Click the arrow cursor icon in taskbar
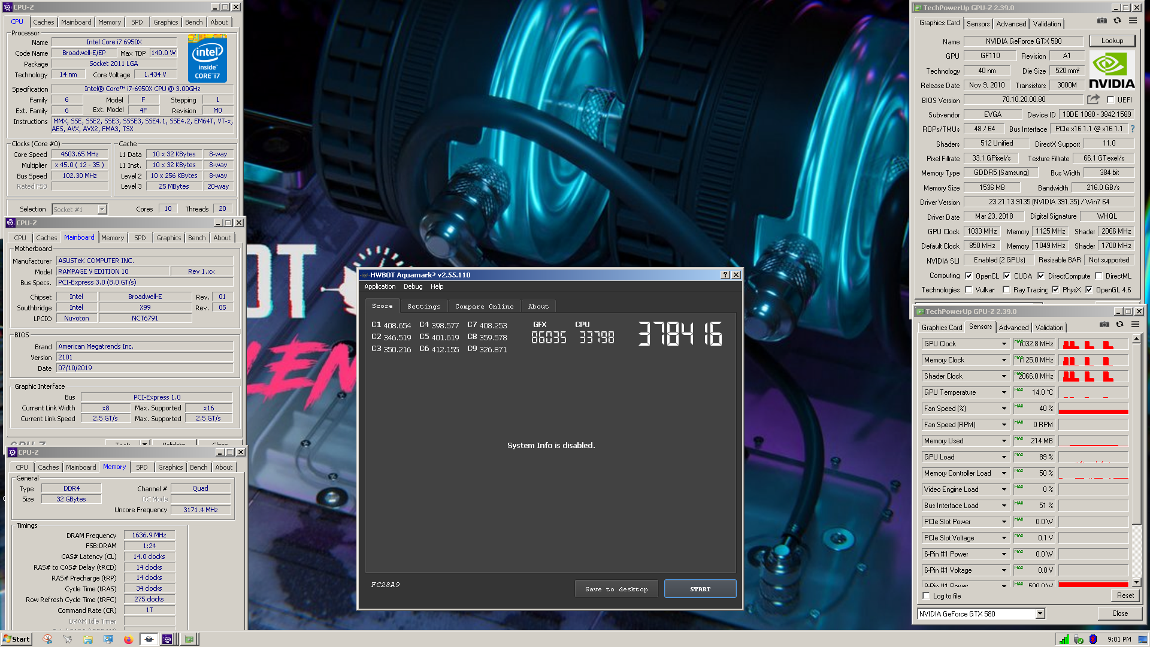Viewport: 1150px width, 647px height. pyautogui.click(x=68, y=639)
